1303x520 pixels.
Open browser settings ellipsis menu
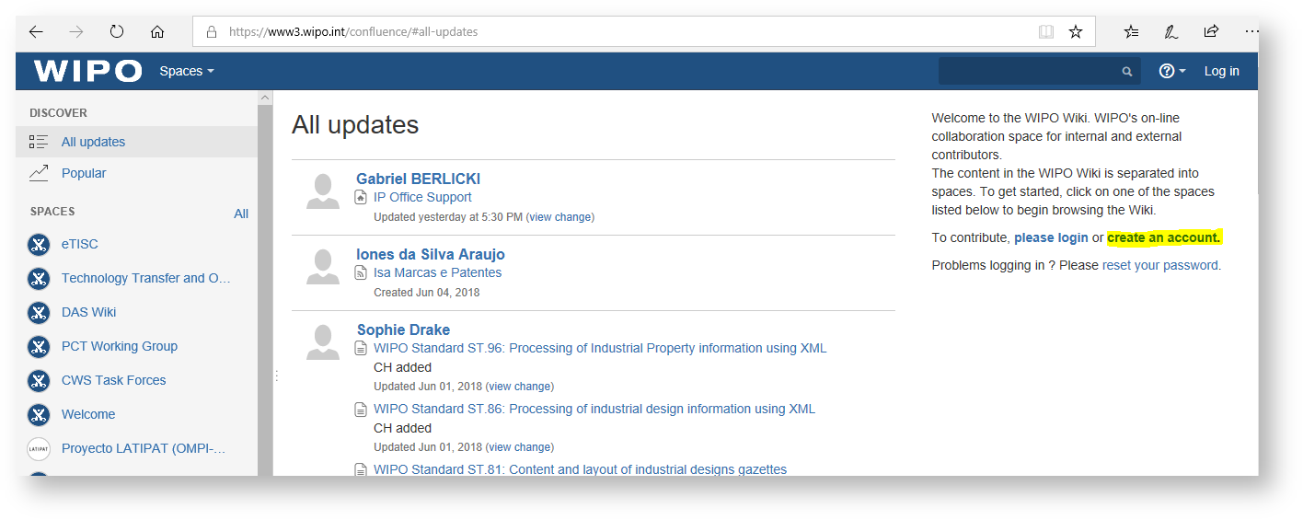coord(1251,31)
